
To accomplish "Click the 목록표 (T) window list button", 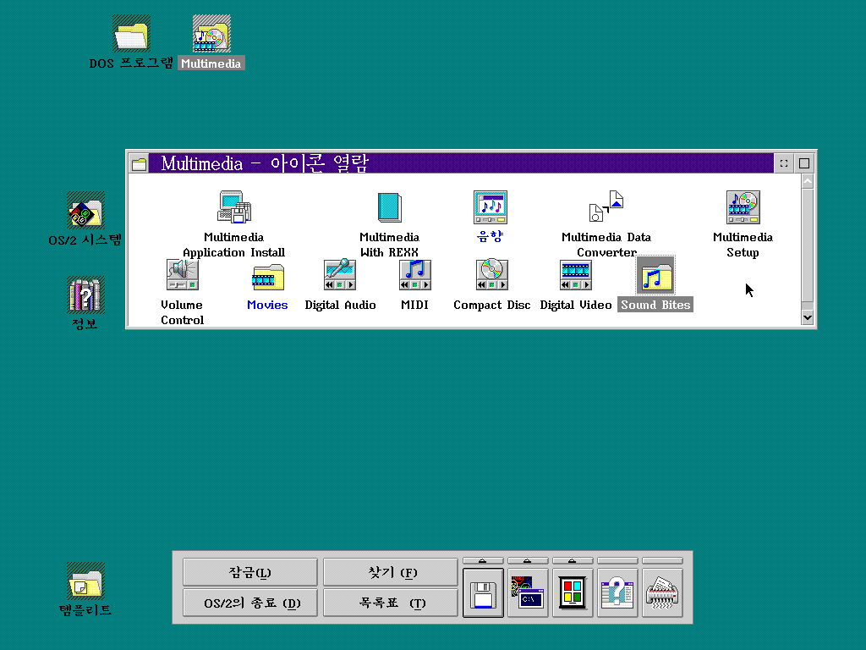I will [x=391, y=603].
